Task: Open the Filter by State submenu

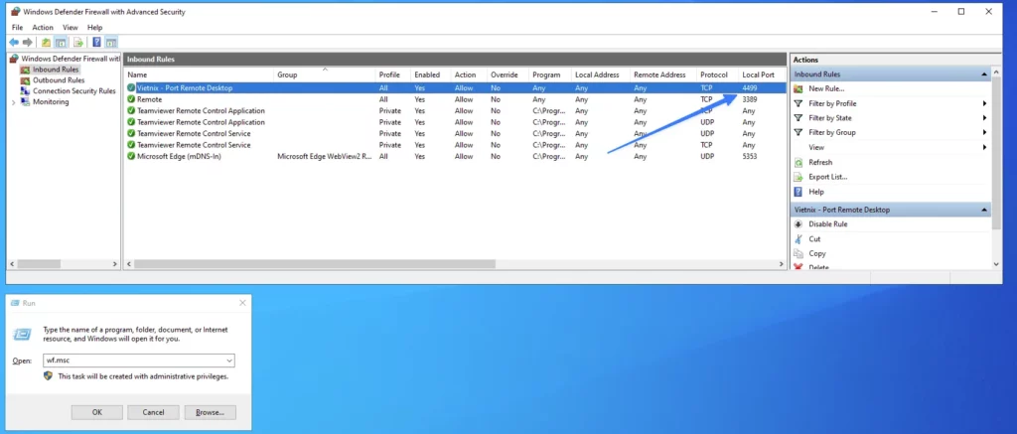Action: [830, 118]
